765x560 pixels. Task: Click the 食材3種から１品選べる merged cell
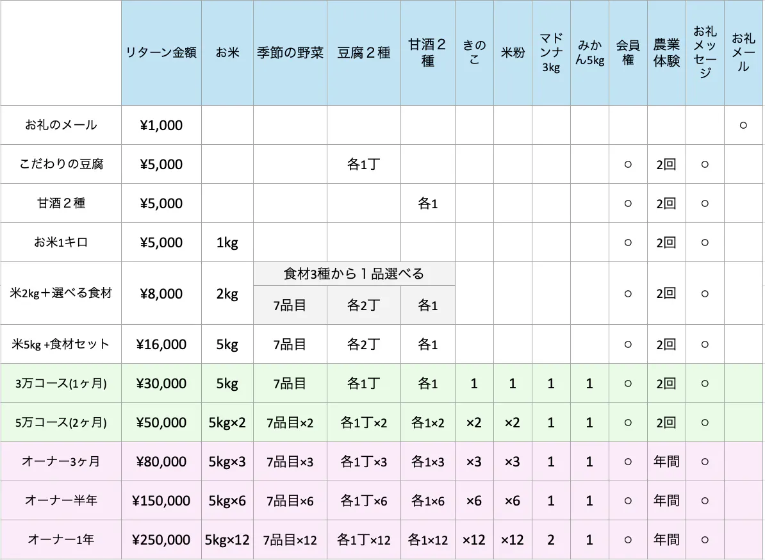click(354, 274)
